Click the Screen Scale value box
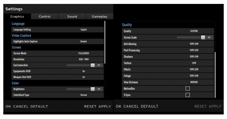The width and height of the screenshot is (227, 119). (x=209, y=38)
